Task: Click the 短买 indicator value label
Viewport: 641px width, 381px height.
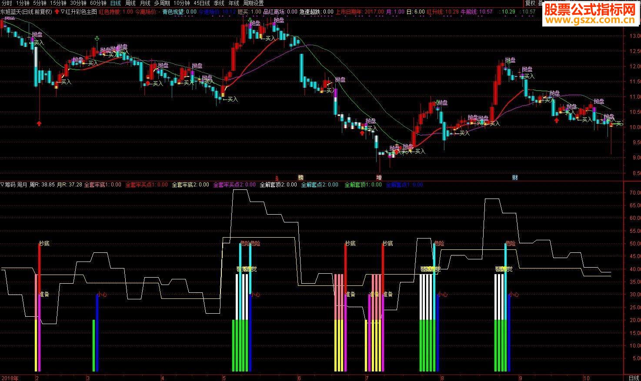Action: coord(250,12)
